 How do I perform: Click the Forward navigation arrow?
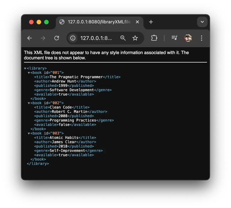click(43, 38)
